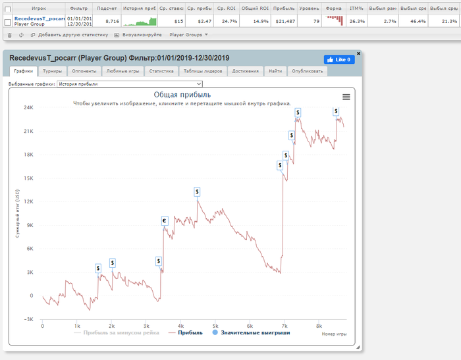461x360 pixels.
Task: Switch to the Опубликовать tab
Action: (308, 71)
